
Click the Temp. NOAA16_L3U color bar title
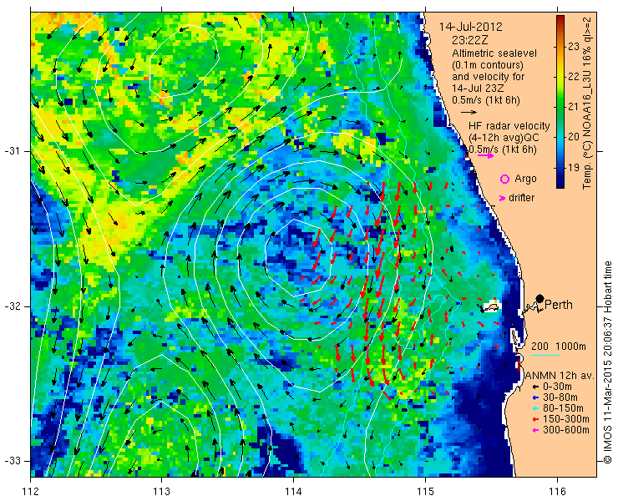tap(587, 102)
